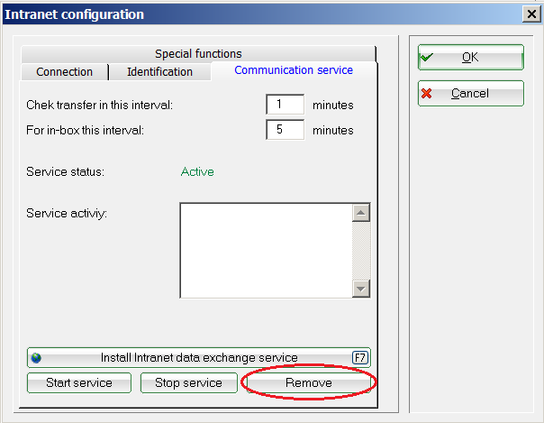
Task: Click the Service activity scroll up arrow
Action: coord(361,213)
